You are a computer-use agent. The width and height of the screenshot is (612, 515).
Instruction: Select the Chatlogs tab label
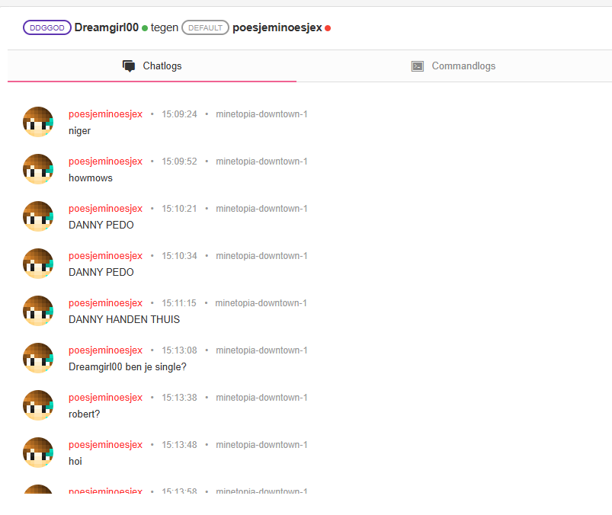point(162,66)
